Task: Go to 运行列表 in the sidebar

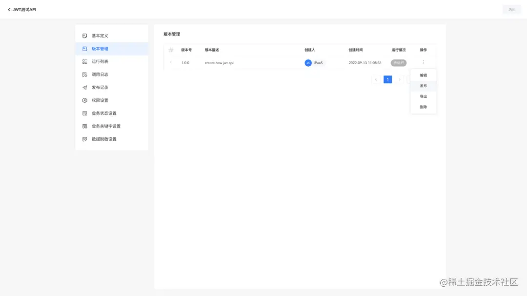Action: 112,62
